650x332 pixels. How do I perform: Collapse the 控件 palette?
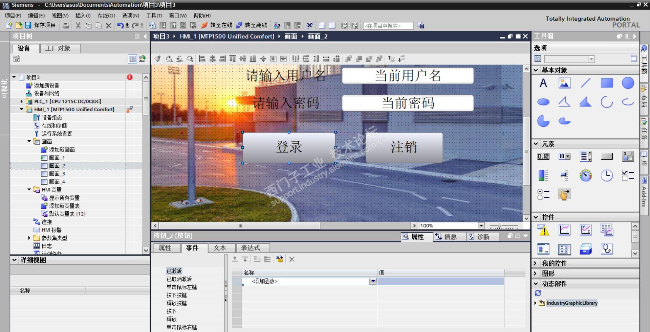536,217
